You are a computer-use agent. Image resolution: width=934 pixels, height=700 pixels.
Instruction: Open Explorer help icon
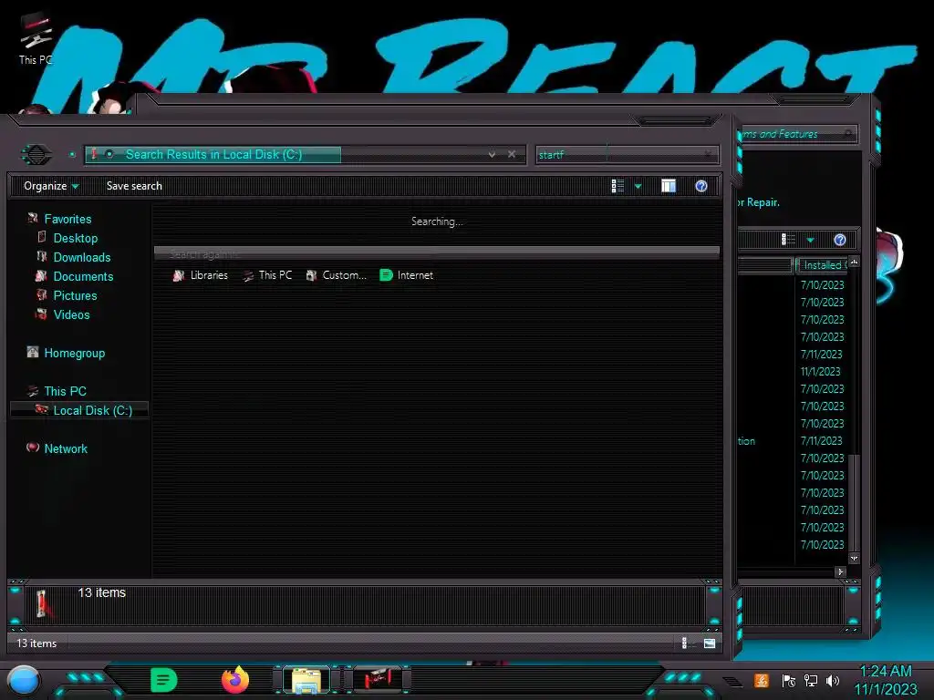point(701,186)
